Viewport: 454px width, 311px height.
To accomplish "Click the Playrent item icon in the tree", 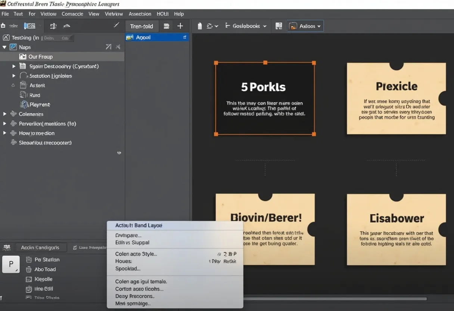I will pyautogui.click(x=24, y=105).
